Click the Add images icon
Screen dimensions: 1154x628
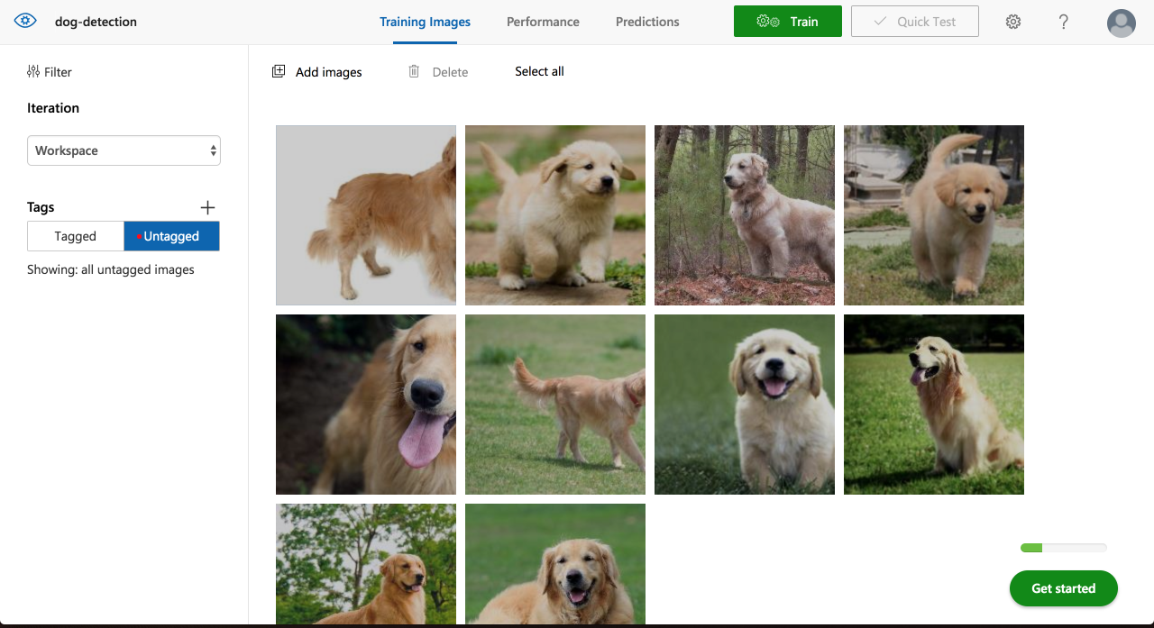coord(279,71)
